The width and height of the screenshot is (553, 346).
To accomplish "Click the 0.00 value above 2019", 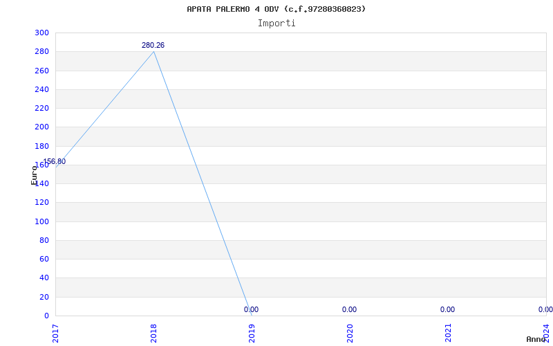I will (x=251, y=309).
